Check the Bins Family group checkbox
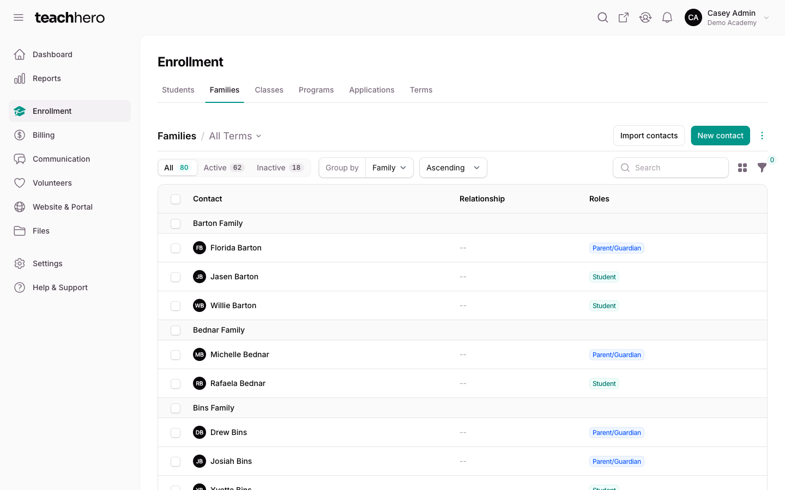 176,408
